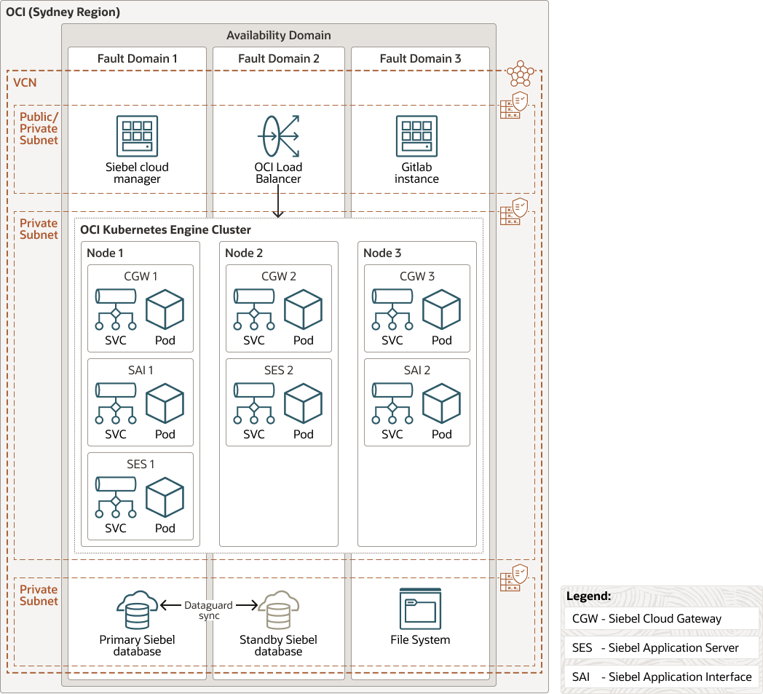Screen dimensions: 763x694
Task: Click the 'Node 3' label
Action: [x=382, y=253]
